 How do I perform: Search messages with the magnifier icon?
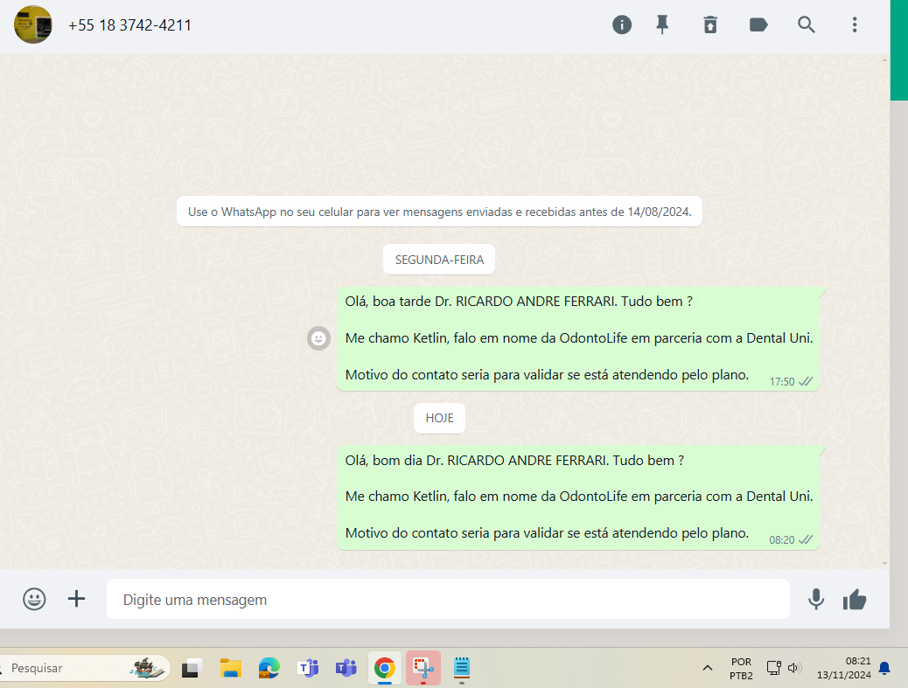click(x=806, y=24)
